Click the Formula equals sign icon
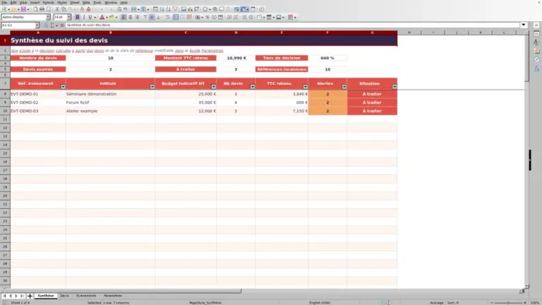This screenshot has height=305, width=542. click(62, 25)
